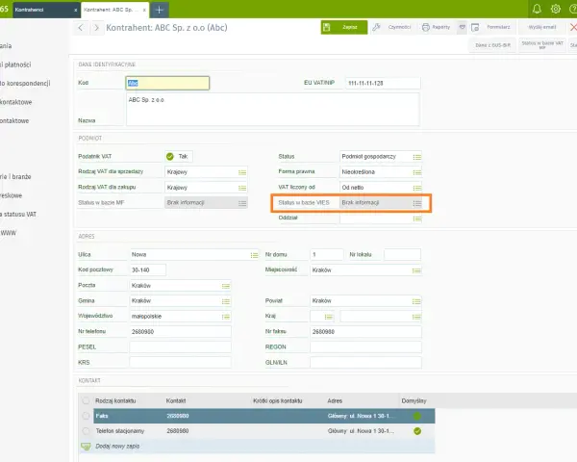Switch to the Kontrahenci tab
Screen dimensions: 577x462
(43, 10)
